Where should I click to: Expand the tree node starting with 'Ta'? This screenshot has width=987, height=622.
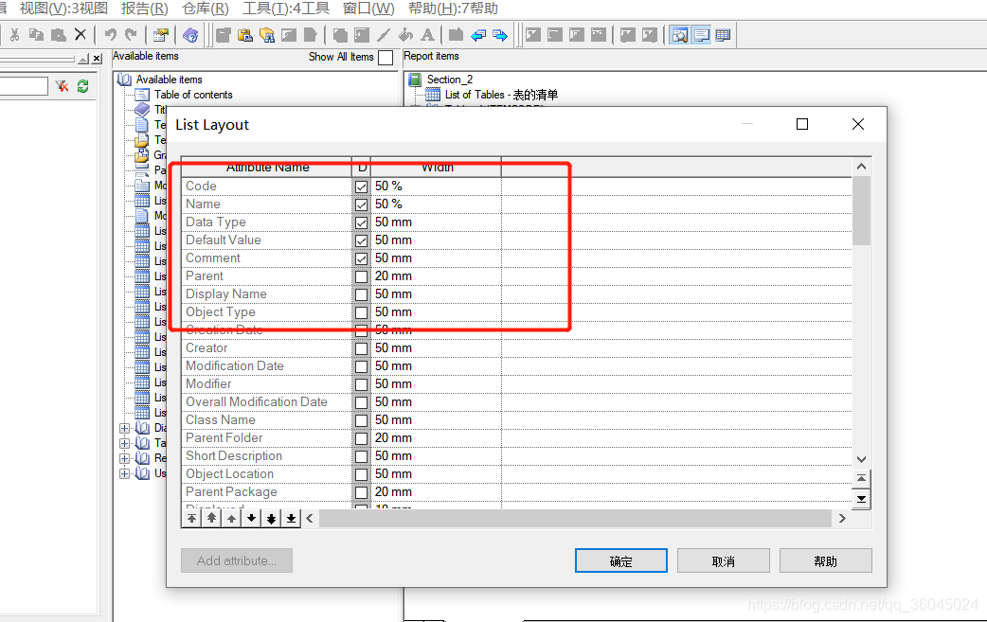125,443
